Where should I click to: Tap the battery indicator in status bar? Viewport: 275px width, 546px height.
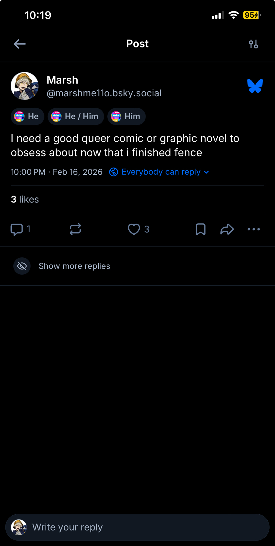pos(252,15)
